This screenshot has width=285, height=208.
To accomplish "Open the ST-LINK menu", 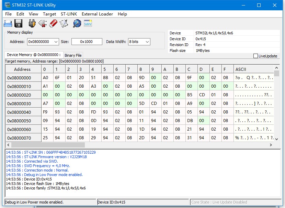I will (69, 14).
